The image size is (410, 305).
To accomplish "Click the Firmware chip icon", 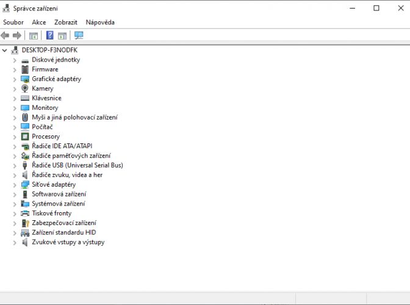I will tap(25, 70).
